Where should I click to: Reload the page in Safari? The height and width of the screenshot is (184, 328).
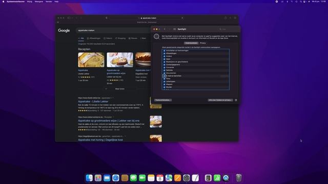(x=182, y=18)
